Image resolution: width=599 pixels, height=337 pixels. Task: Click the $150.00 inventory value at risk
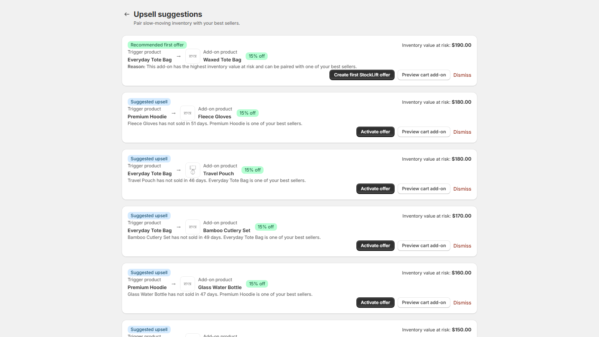point(462,330)
